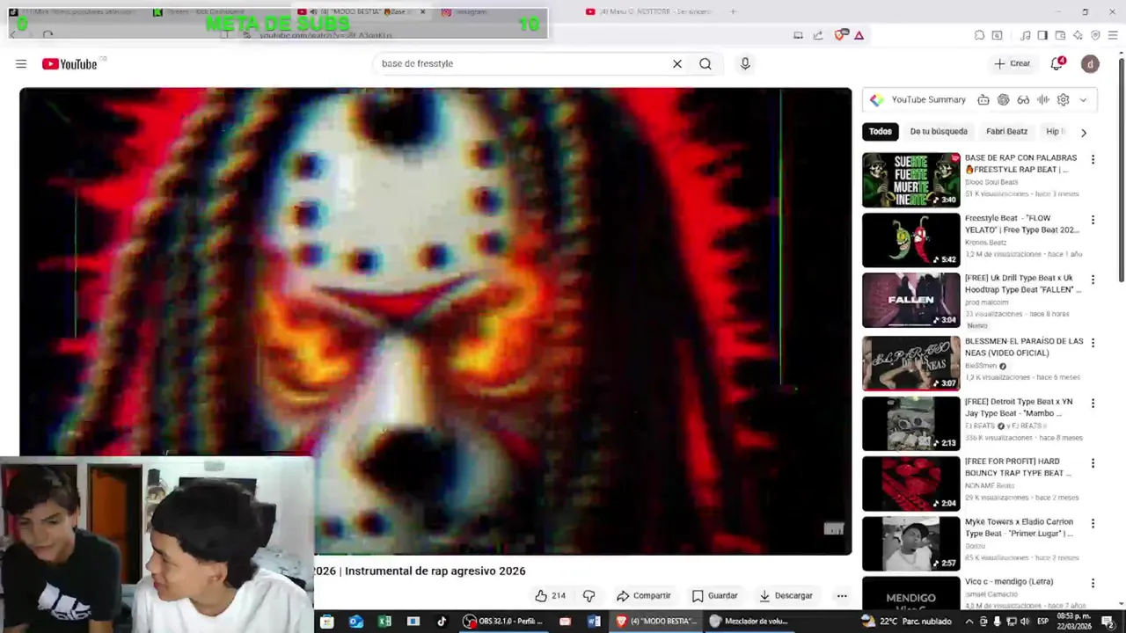Click the Guardar button
The image size is (1126, 633).
pos(715,595)
